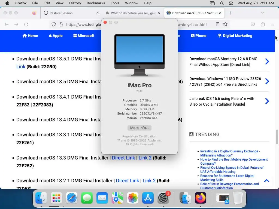Reload the page in Firefox
Viewport: 279px width, 209px height.
coord(26,24)
